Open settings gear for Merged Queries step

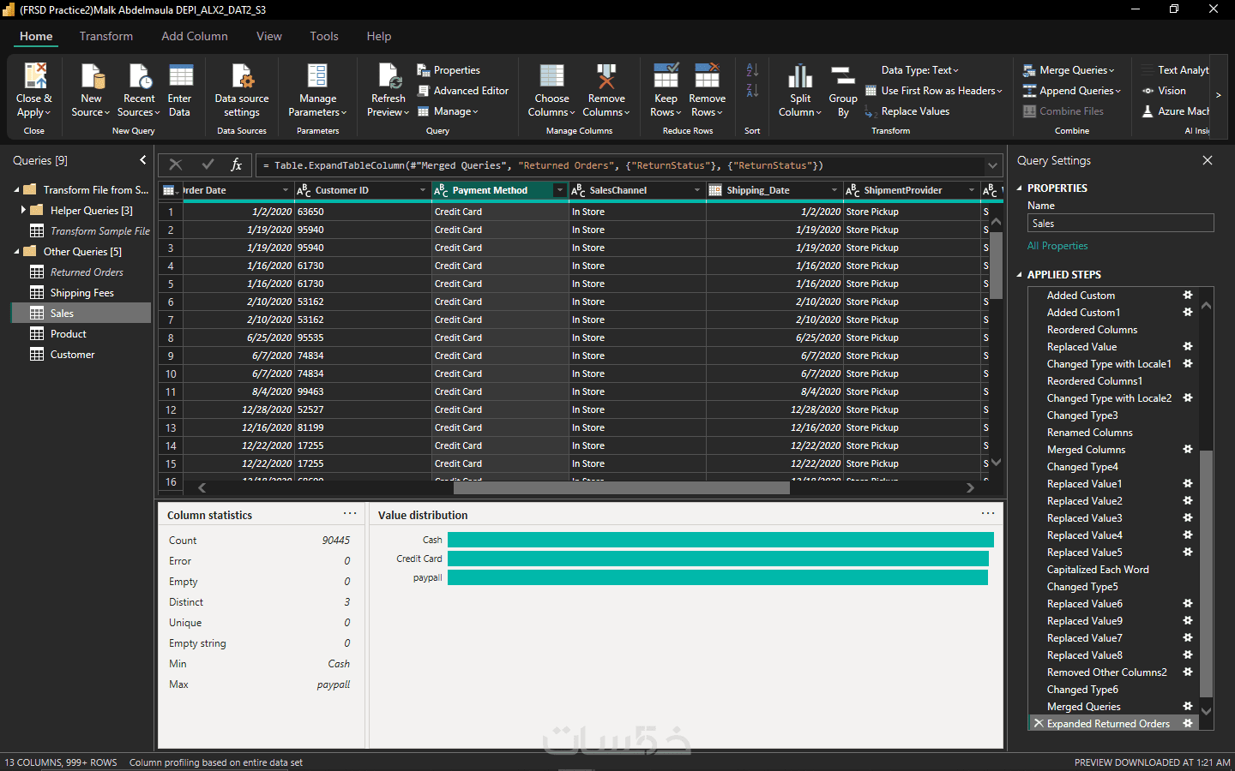point(1188,706)
